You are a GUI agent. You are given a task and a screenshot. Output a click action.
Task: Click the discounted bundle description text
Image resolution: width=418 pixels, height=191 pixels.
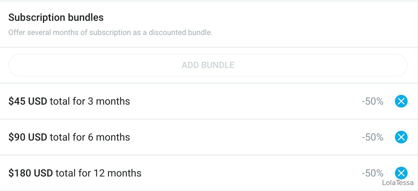pos(110,32)
